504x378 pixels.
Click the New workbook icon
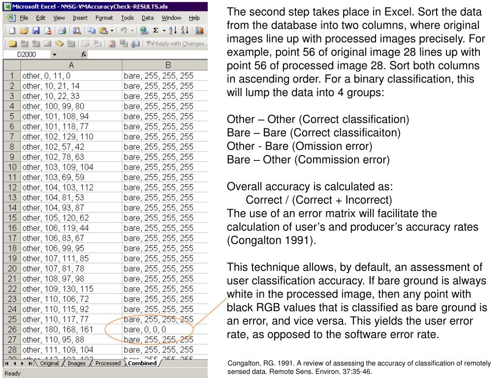click(12, 31)
